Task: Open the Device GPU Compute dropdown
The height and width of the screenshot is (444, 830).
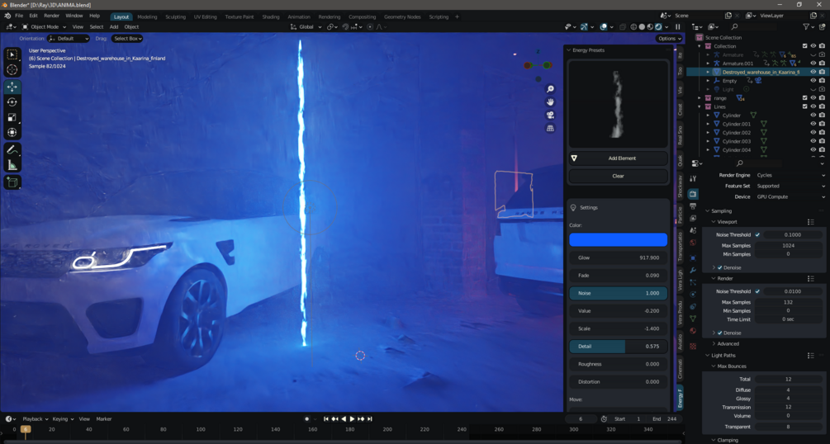Action: point(790,197)
